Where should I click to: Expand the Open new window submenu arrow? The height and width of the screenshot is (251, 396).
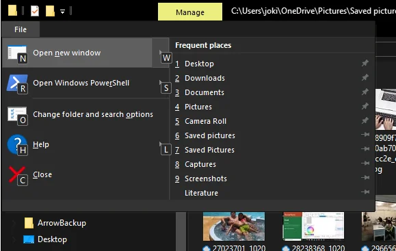point(161,53)
